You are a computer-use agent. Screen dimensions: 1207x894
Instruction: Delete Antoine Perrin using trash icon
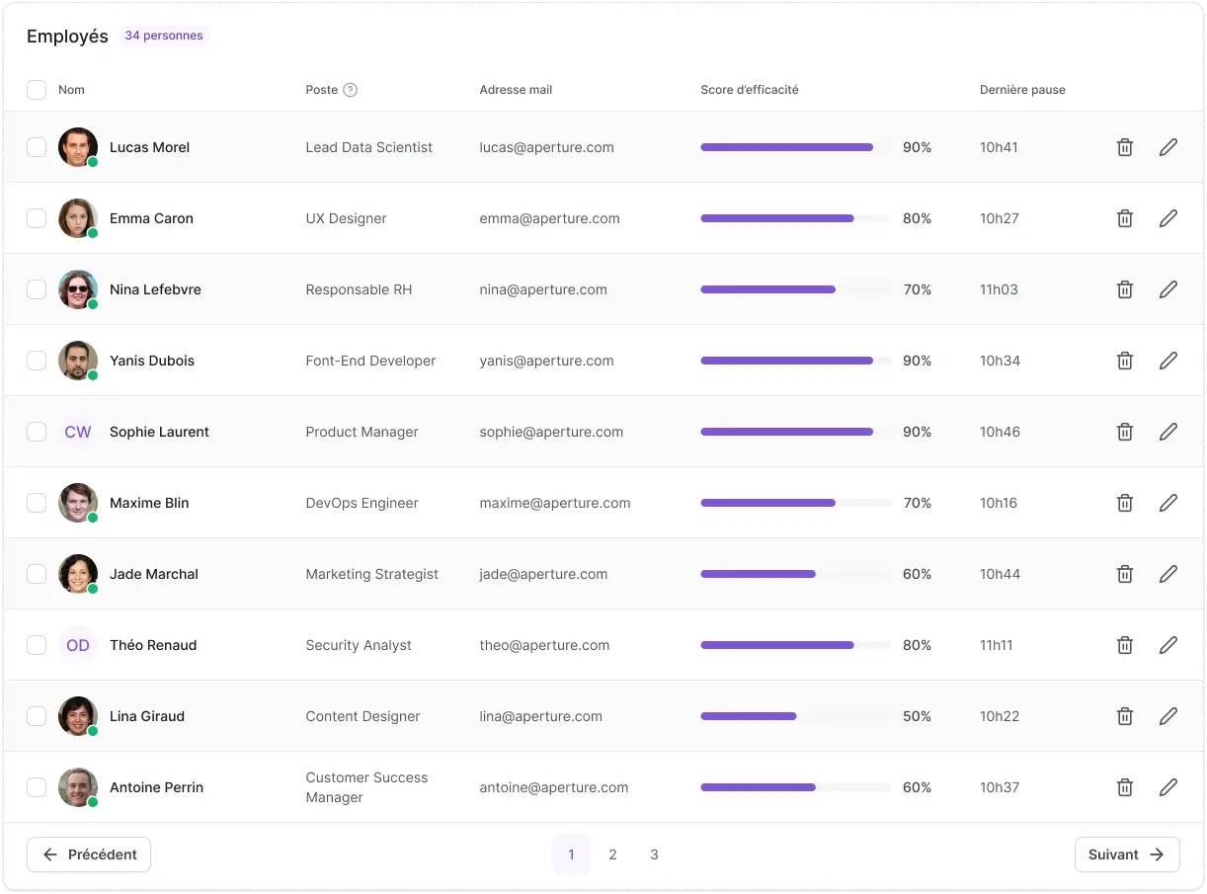1124,787
